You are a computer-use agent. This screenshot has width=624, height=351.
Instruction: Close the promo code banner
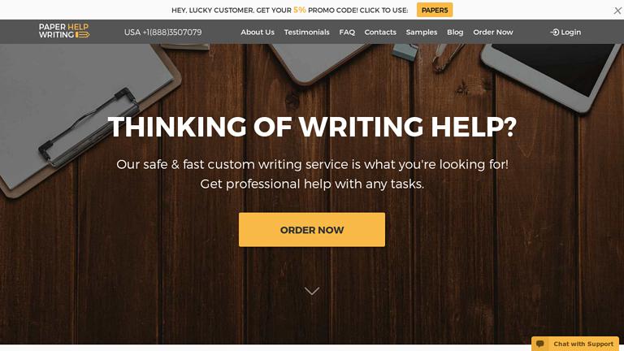tap(617, 11)
